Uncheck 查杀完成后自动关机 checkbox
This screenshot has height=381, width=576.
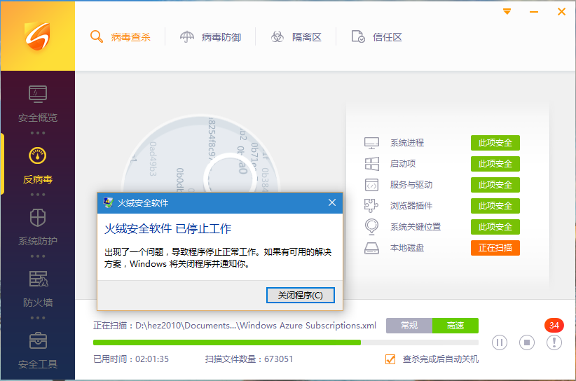[390, 359]
